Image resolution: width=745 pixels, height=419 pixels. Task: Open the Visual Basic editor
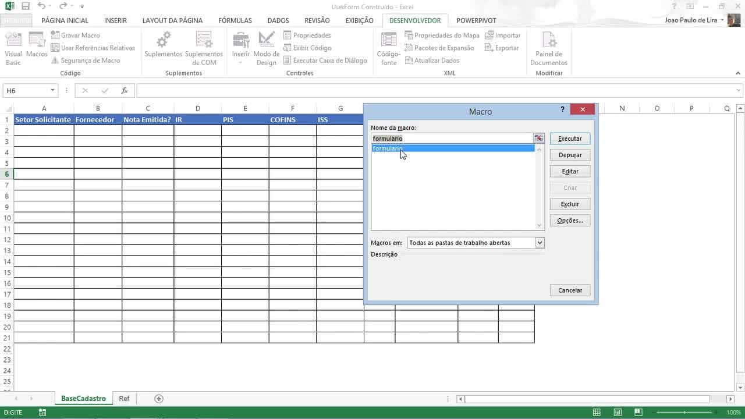(x=13, y=49)
